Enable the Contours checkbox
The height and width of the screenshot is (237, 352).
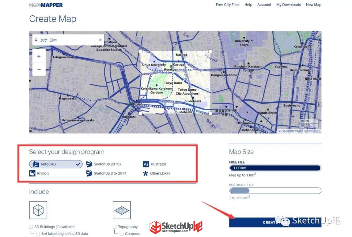(x=122, y=234)
